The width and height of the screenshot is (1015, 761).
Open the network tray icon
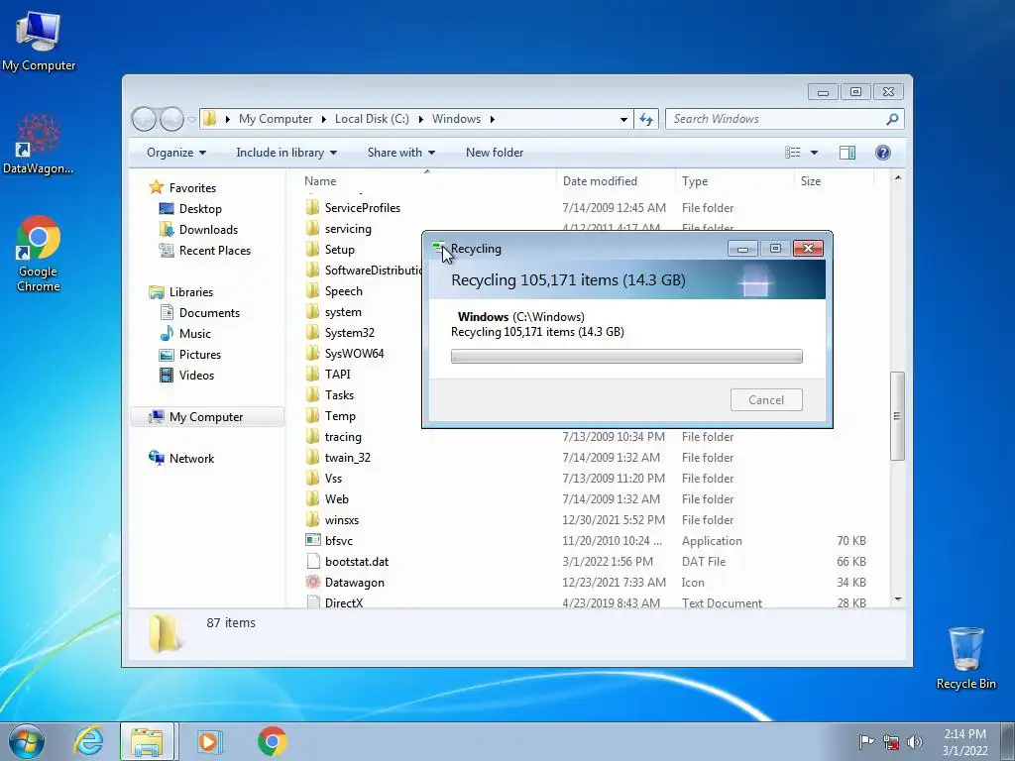[891, 741]
